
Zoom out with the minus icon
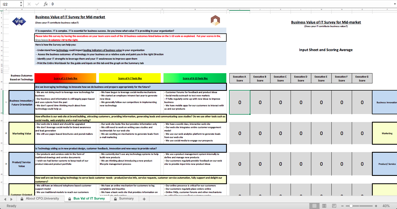coord(342,206)
